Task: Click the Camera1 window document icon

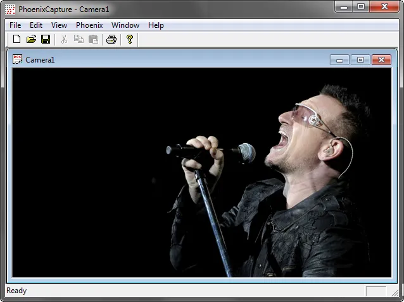Action: 18,59
